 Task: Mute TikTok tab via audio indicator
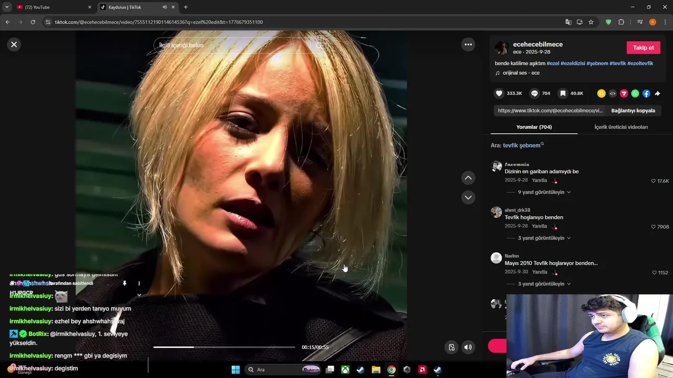click(x=165, y=7)
